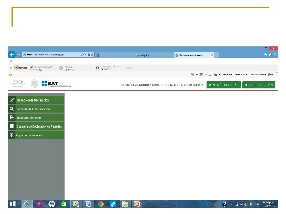Screen dimensions: 286x214
Task: Click the printer icon beside Impresión de Acuse
Action: (12, 117)
